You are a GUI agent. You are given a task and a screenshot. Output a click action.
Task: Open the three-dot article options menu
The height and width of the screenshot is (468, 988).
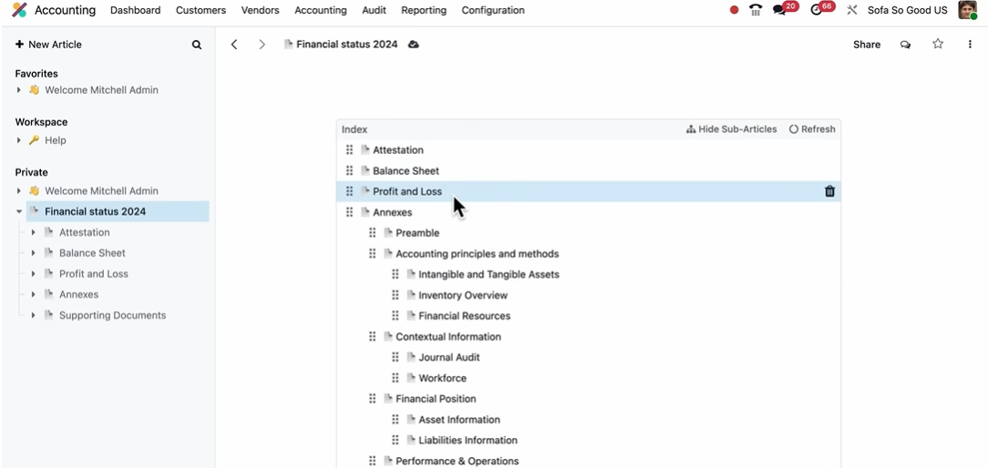coord(969,44)
